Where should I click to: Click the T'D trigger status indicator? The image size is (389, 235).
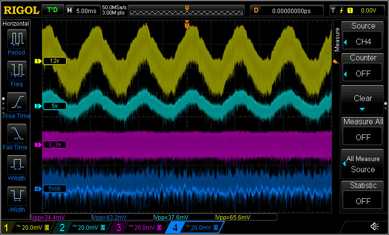52,11
